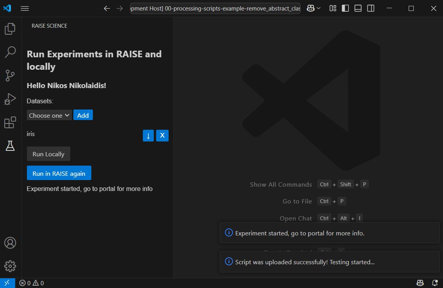Expand the Copilot dropdown chevron
The height and width of the screenshot is (288, 443).
[x=319, y=9]
